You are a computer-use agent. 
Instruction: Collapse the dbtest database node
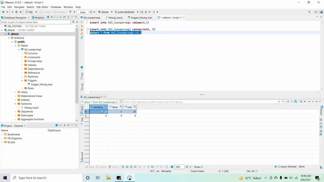click(x=6, y=34)
